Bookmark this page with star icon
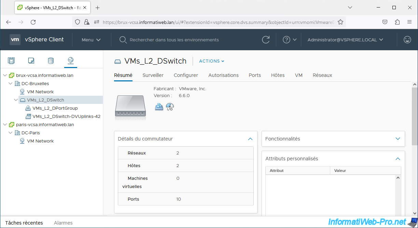 340,22
